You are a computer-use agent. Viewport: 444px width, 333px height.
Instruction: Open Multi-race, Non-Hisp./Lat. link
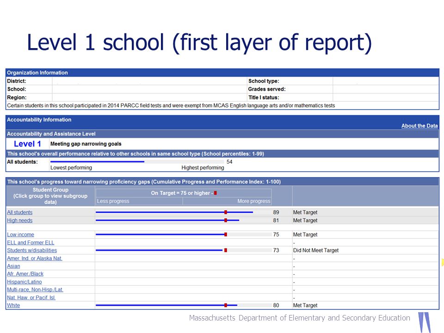(35, 290)
